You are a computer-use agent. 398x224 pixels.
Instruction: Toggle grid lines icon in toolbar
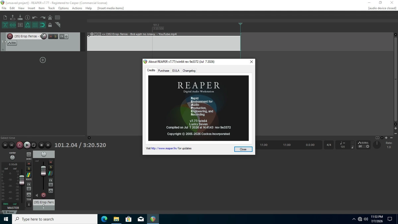pos(35,25)
